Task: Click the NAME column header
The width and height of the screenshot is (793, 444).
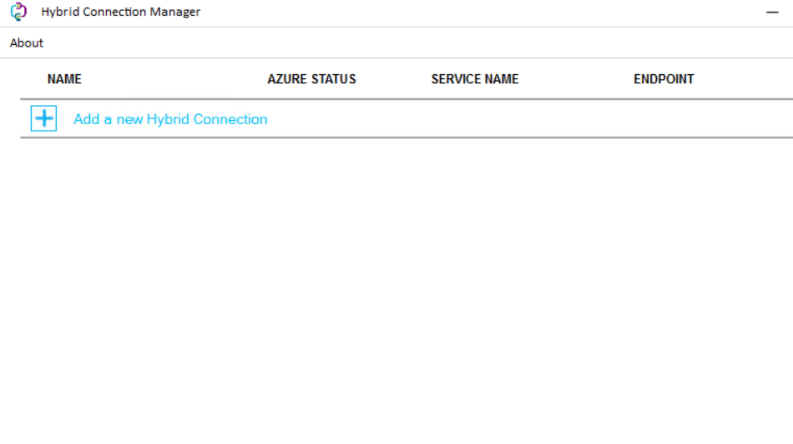Action: pyautogui.click(x=64, y=79)
